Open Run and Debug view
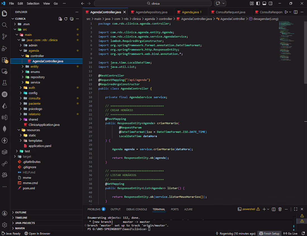The height and width of the screenshot is (236, 307). pyautogui.click(x=4, y=48)
